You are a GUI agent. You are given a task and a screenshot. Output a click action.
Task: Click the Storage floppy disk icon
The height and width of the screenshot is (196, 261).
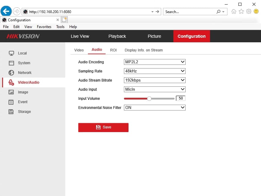coord(12,112)
